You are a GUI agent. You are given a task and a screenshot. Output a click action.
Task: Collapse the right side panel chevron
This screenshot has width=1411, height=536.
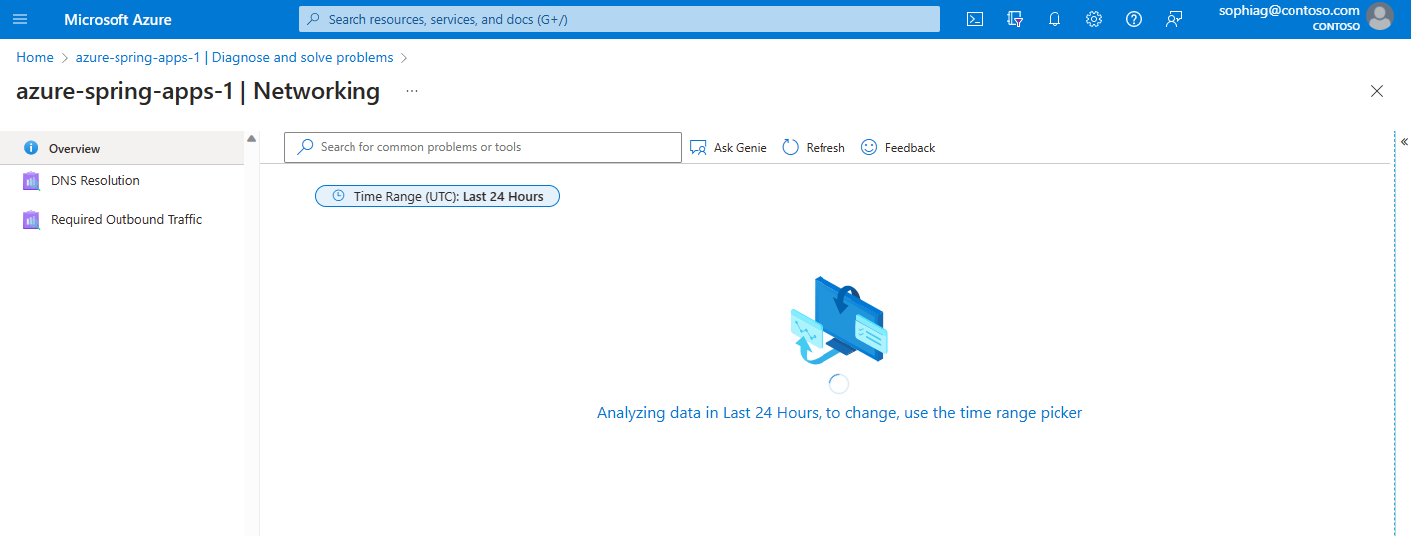[1404, 142]
